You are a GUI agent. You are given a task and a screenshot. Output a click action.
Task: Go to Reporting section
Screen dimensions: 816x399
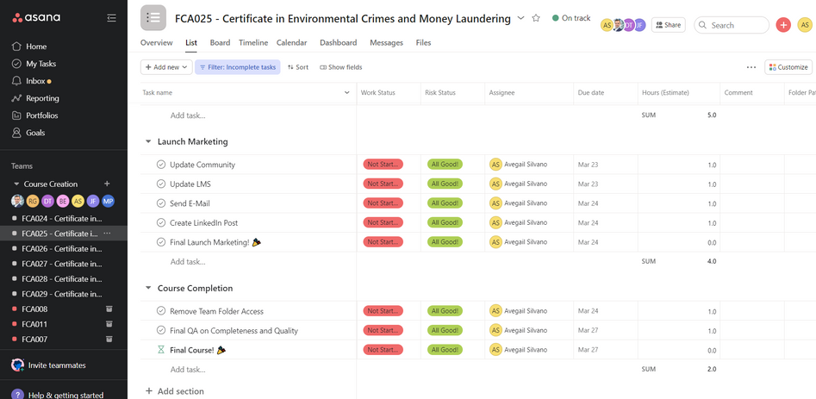(41, 98)
